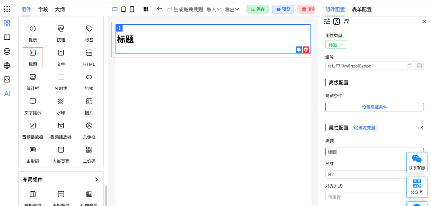Open the 导出 export dropdown
The width and height of the screenshot is (431, 206).
232,9
